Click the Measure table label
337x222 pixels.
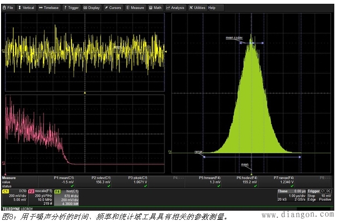click(x=10, y=177)
